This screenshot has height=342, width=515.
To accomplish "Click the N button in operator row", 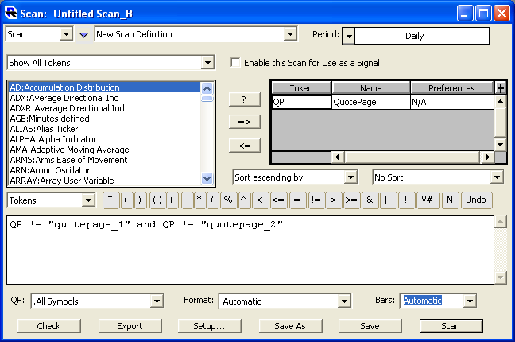I will [x=450, y=200].
